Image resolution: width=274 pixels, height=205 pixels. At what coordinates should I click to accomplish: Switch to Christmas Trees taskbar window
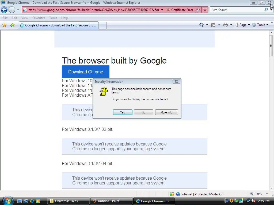pos(68,201)
